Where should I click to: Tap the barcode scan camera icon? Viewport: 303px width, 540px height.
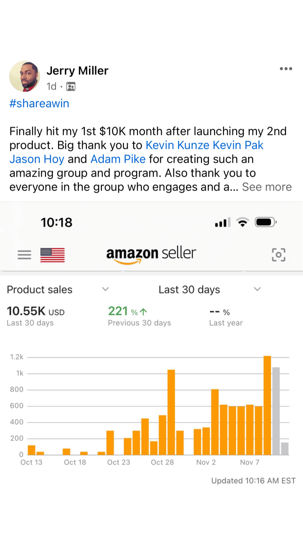[x=278, y=255]
